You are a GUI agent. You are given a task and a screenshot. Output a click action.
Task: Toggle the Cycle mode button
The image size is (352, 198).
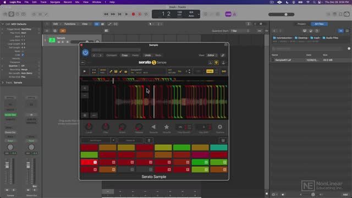146,14
